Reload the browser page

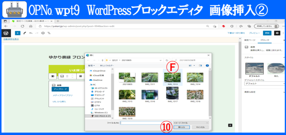click(23, 26)
